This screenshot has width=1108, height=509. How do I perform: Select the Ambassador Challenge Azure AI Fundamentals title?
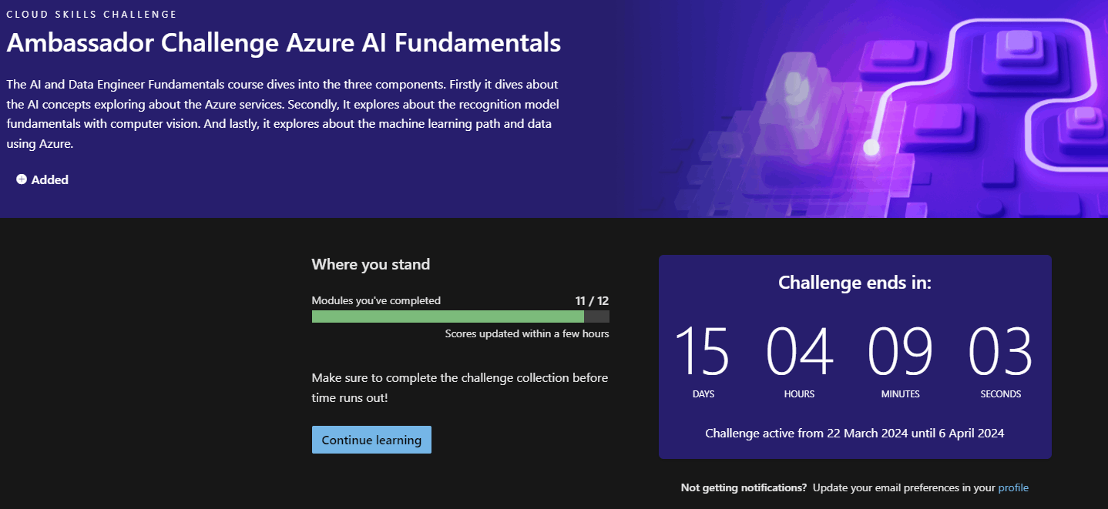click(x=284, y=43)
